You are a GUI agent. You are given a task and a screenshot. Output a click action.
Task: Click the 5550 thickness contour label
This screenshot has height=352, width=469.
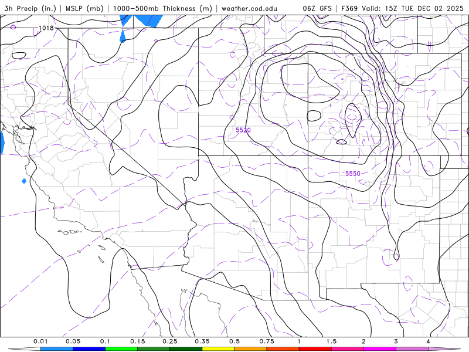click(x=353, y=174)
